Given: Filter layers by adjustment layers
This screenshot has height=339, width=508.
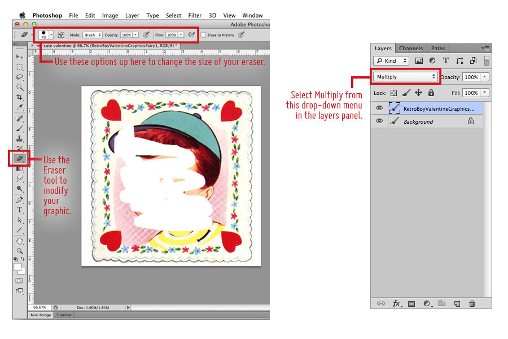Looking at the screenshot, I should pos(432,60).
